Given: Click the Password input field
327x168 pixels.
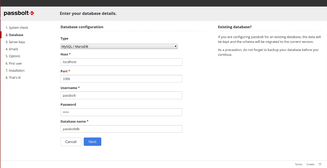Looking at the screenshot, I should pyautogui.click(x=121, y=112).
